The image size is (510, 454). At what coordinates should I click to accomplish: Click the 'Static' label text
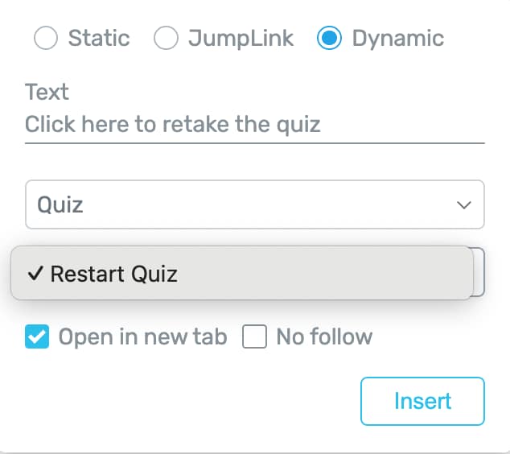tap(99, 39)
